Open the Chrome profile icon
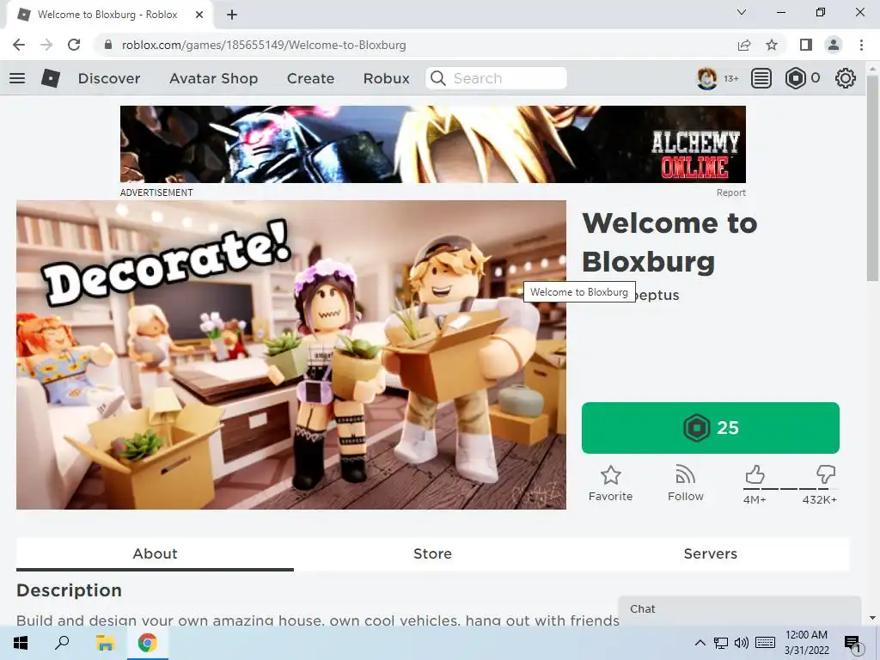This screenshot has width=880, height=660. pyautogui.click(x=834, y=45)
